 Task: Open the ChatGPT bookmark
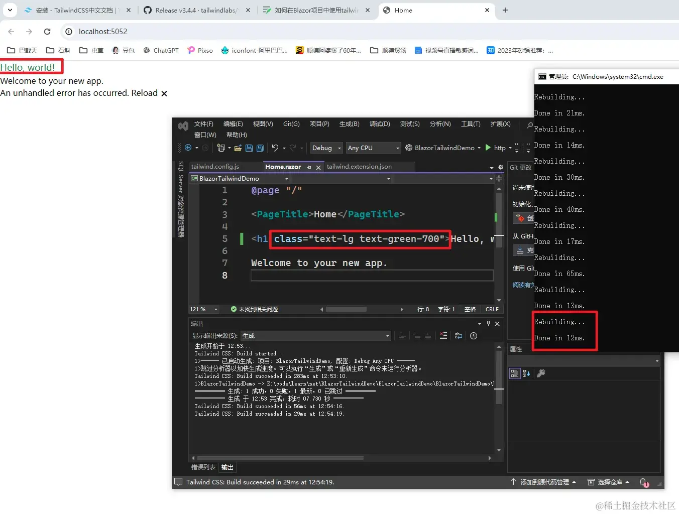[x=161, y=51]
